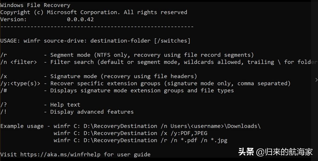Screen dimensions: 318x161
Task: Click the /# switch description line
Action: 117,90
